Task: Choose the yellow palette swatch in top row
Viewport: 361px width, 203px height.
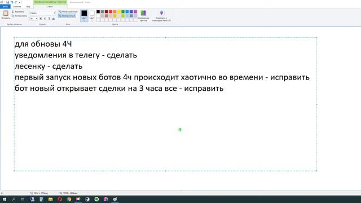Action: [119, 11]
